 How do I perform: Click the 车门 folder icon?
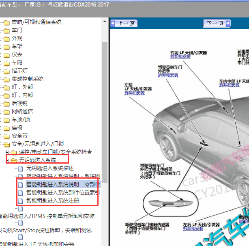[6, 31]
